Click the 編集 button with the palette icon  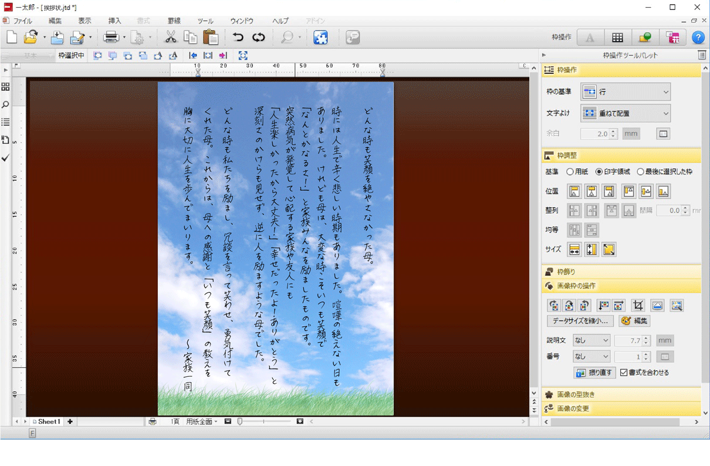pyautogui.click(x=634, y=321)
